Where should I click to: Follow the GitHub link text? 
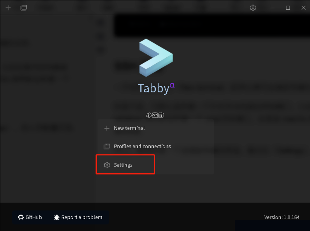click(34, 217)
